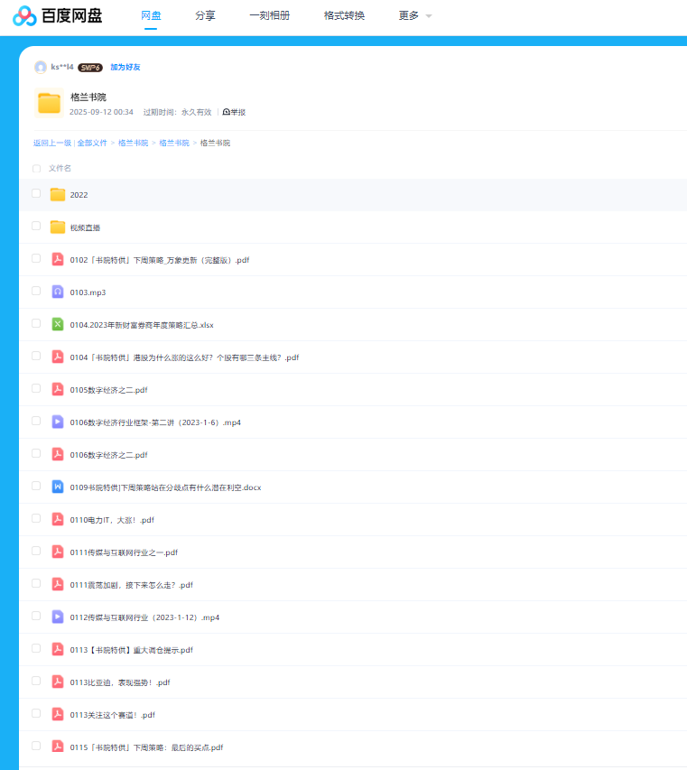Click the ks**l4 user avatar icon
This screenshot has height=770, width=687.
click(x=40, y=67)
